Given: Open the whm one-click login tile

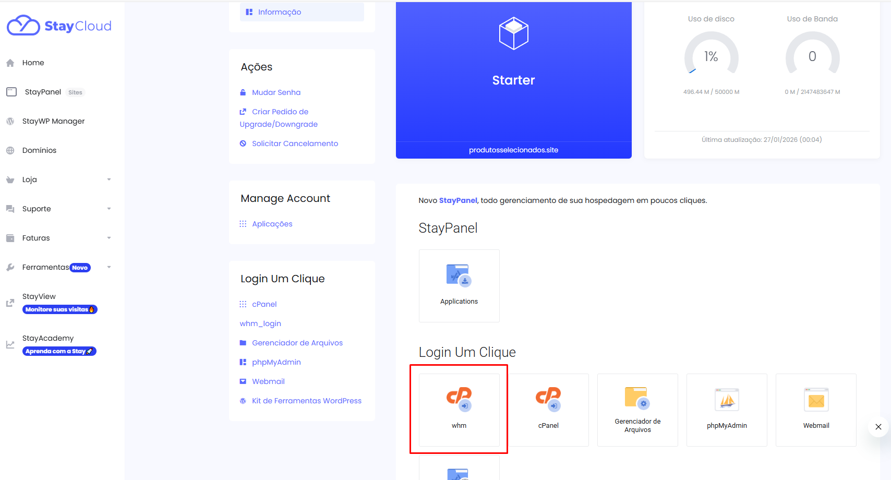Looking at the screenshot, I should 459,410.
